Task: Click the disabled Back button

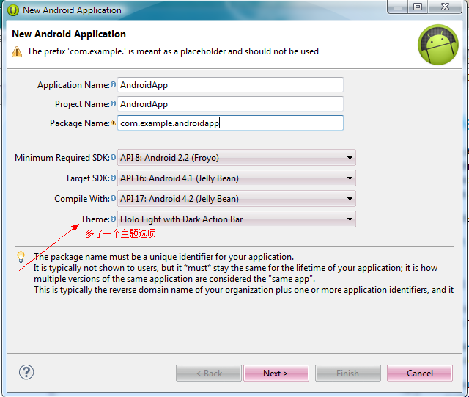Action: click(209, 374)
